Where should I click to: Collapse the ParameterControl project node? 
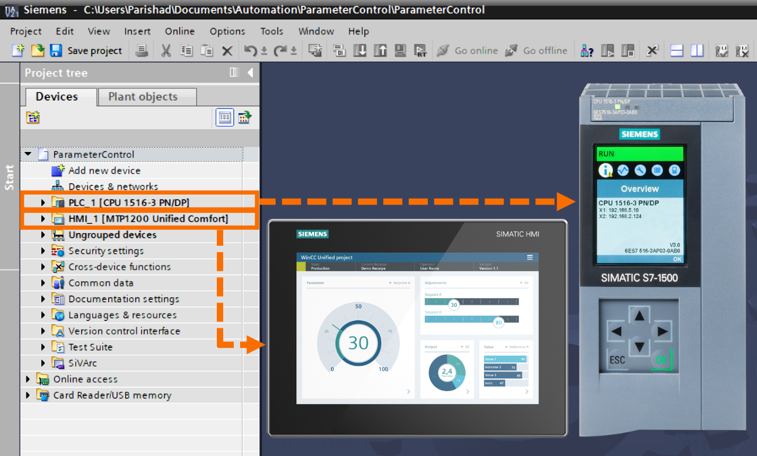coord(28,154)
